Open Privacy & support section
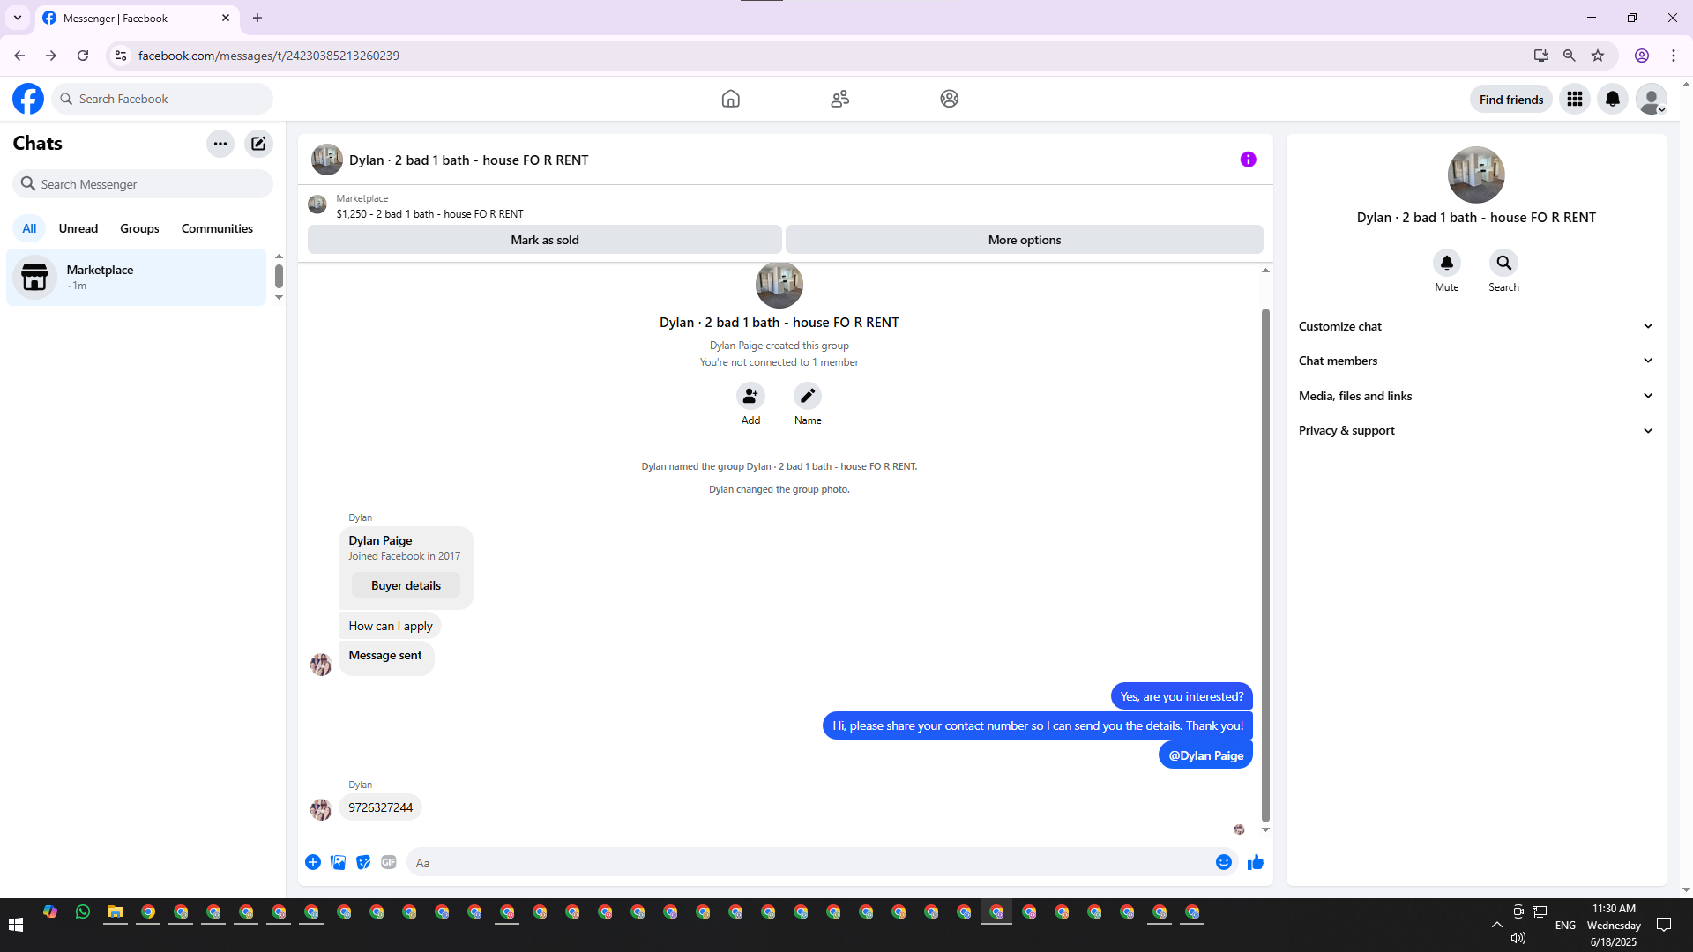Image resolution: width=1693 pixels, height=952 pixels. [1475, 430]
